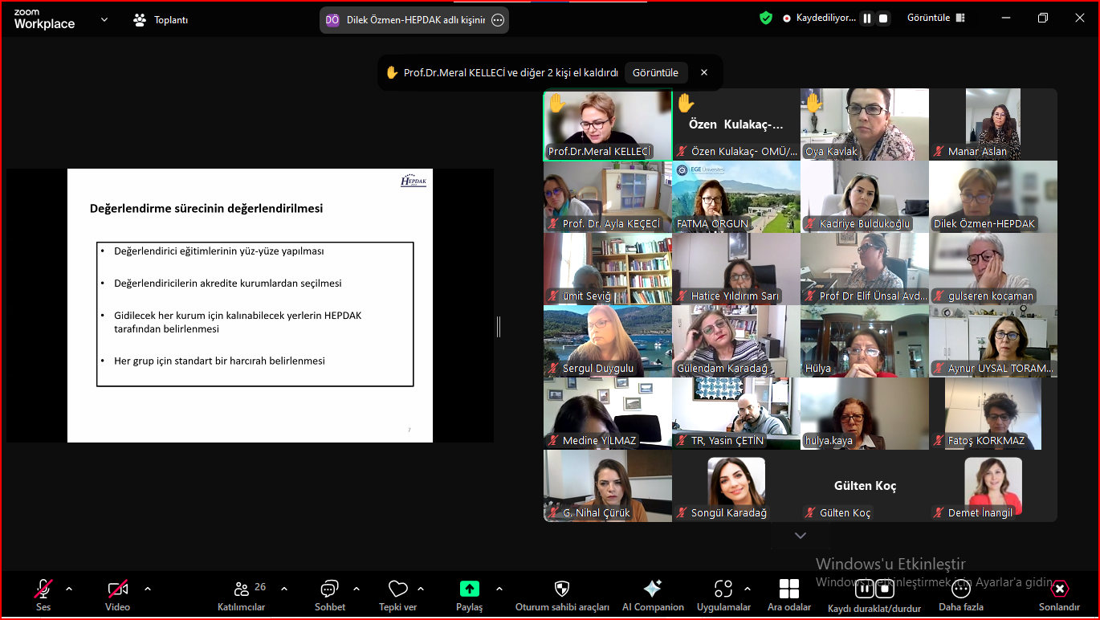This screenshot has height=620, width=1100.
Task: Open the Görüntüle view menu at top
Action: (x=937, y=18)
